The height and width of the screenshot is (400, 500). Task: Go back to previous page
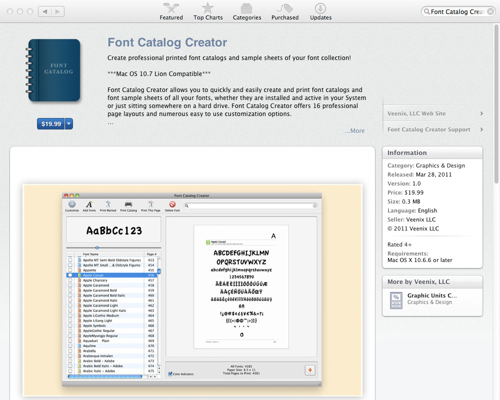45,11
